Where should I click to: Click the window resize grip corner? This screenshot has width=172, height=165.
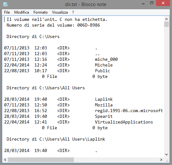coord(167,161)
